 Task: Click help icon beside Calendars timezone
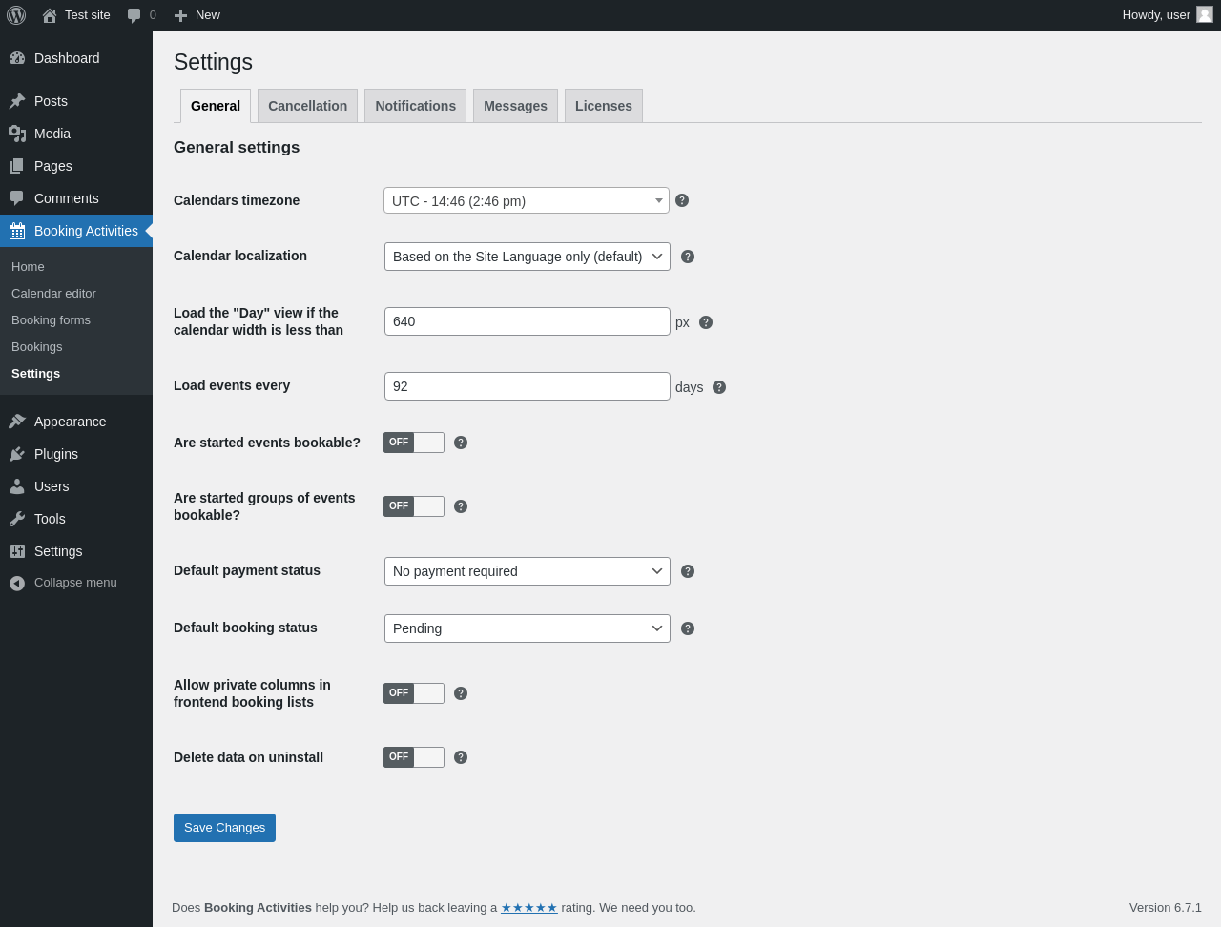pos(682,200)
